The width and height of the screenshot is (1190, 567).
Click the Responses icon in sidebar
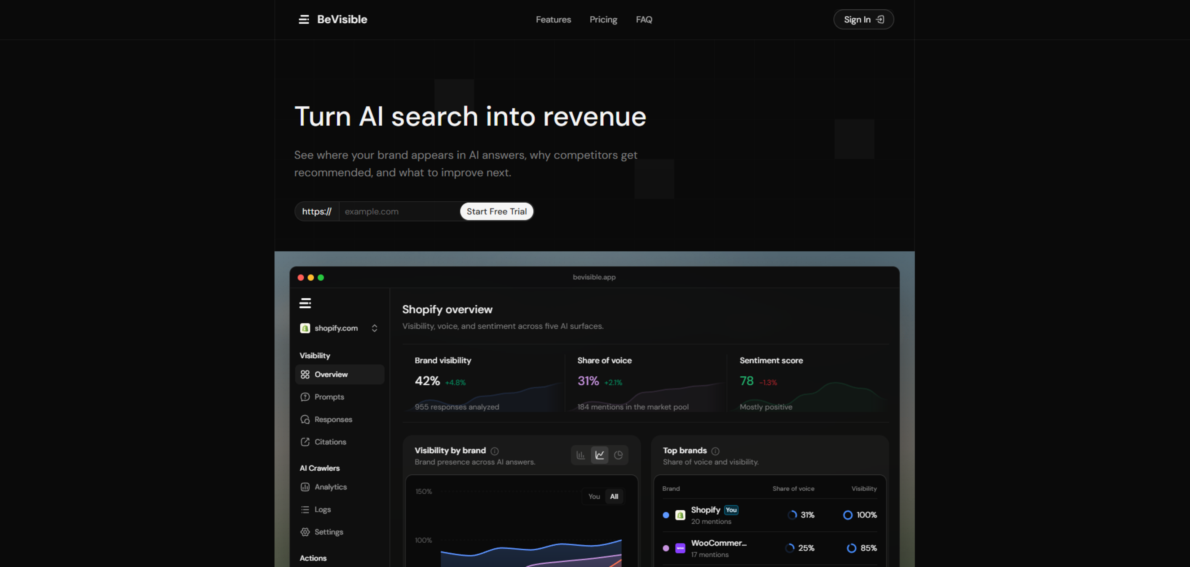(305, 420)
